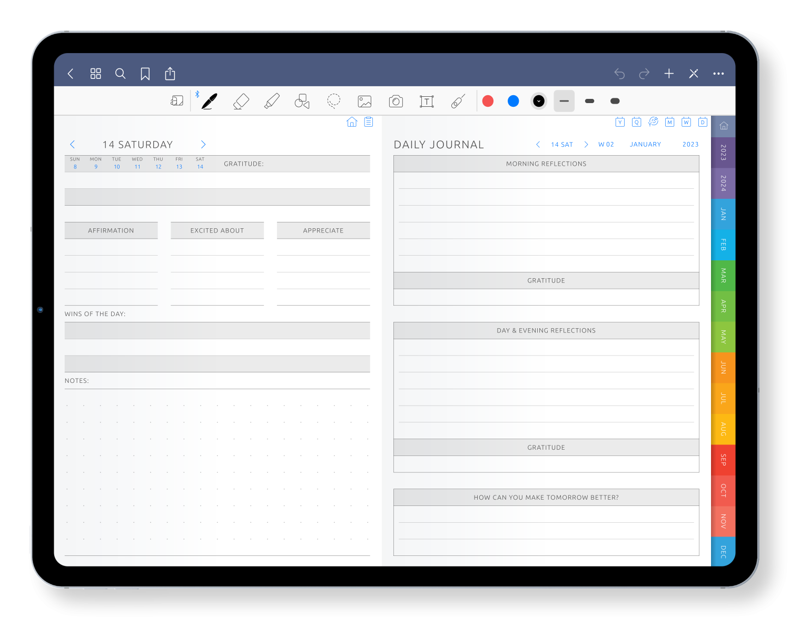Switch to the DEC side tab

click(x=723, y=552)
